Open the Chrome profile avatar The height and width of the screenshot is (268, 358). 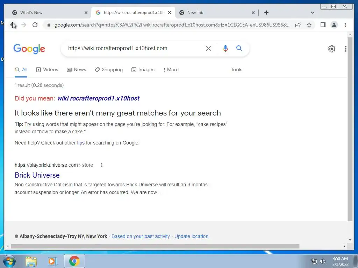[x=334, y=25]
